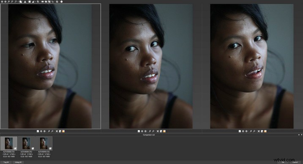The height and width of the screenshot is (164, 303).
Task: Click first magnifier icon under the right image
Action: pos(251,131)
